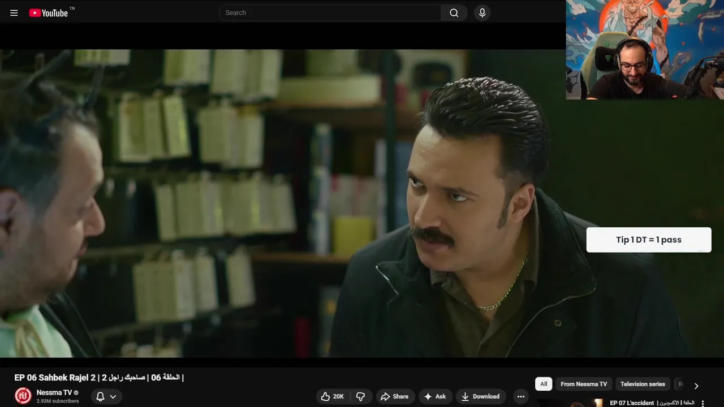Open EP 07 L'accident recommended video

coord(652,403)
